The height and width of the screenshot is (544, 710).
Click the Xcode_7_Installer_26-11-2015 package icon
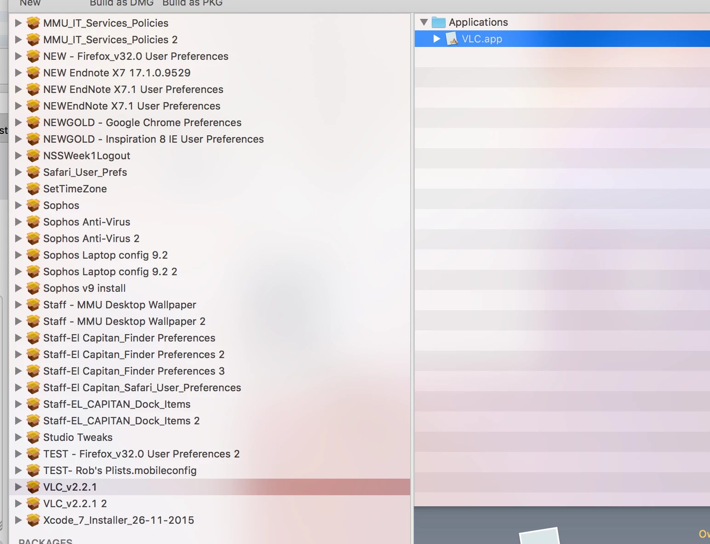[33, 520]
